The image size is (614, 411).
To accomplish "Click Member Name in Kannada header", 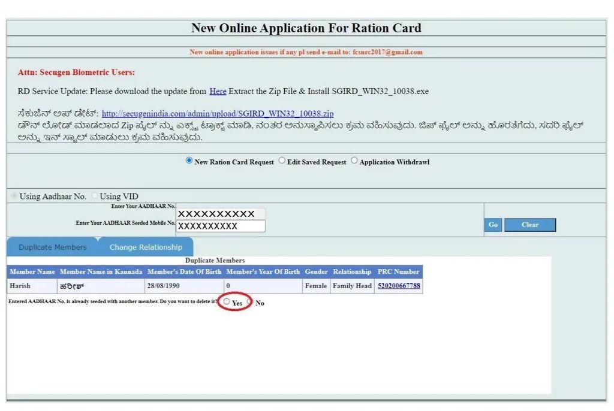I will pos(101,271).
